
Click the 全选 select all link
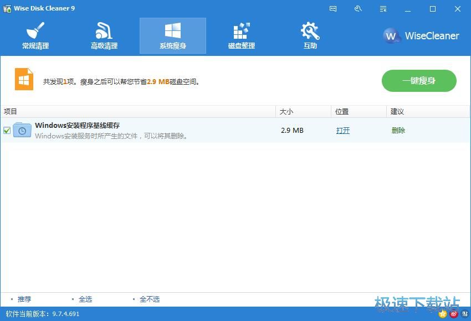point(85,299)
